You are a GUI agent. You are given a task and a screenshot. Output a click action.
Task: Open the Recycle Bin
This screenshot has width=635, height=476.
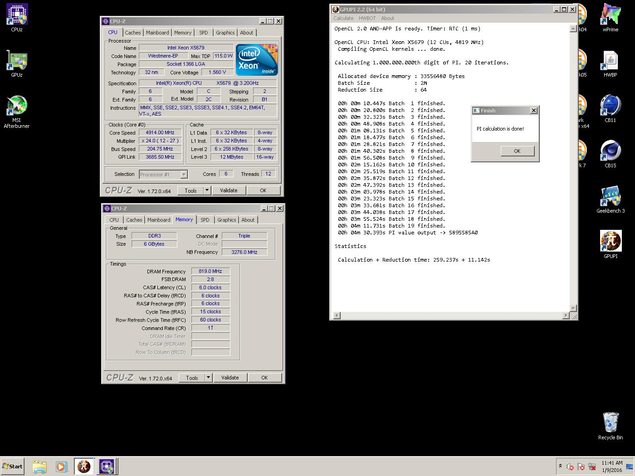pos(610,426)
